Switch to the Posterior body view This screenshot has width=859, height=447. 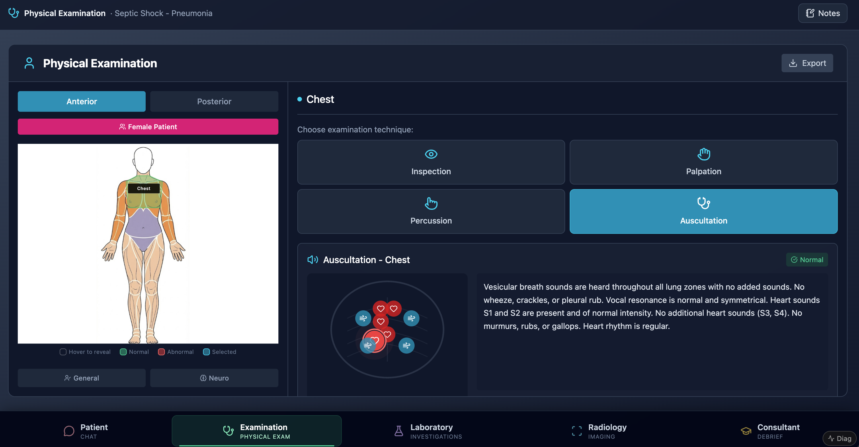click(x=214, y=101)
